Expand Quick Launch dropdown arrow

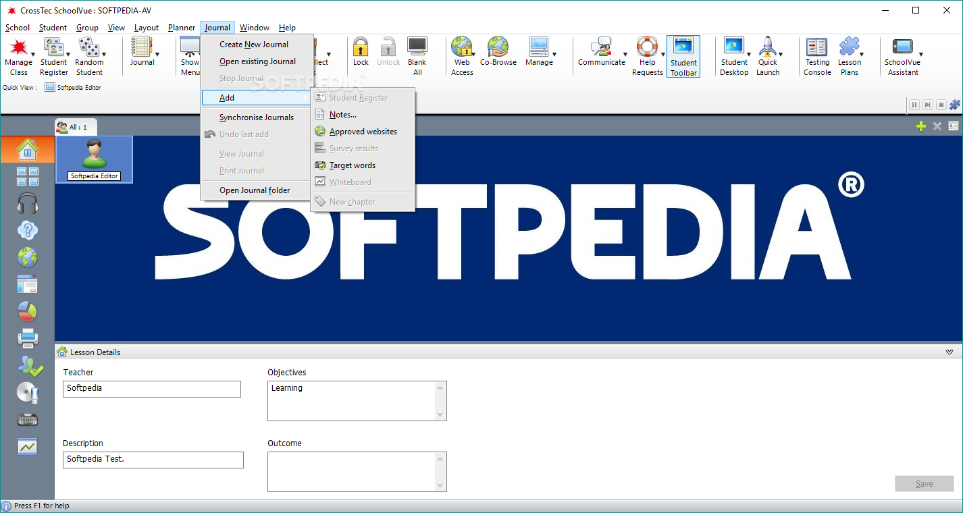click(x=781, y=55)
